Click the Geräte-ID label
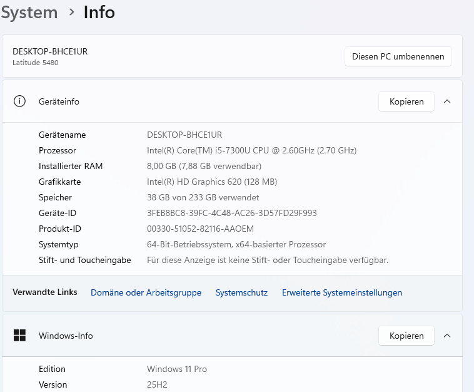Image resolution: width=474 pixels, height=392 pixels. tap(58, 213)
